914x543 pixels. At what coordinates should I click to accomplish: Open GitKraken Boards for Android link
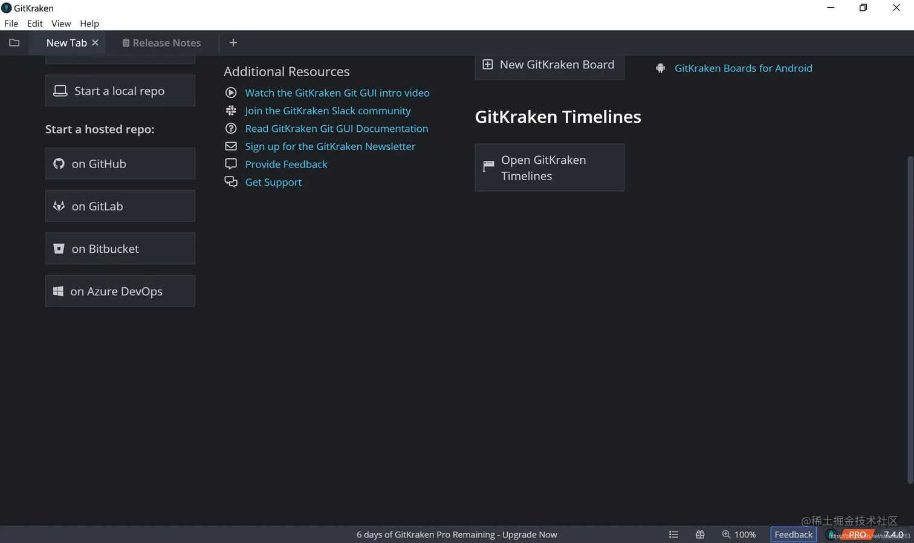tap(744, 68)
